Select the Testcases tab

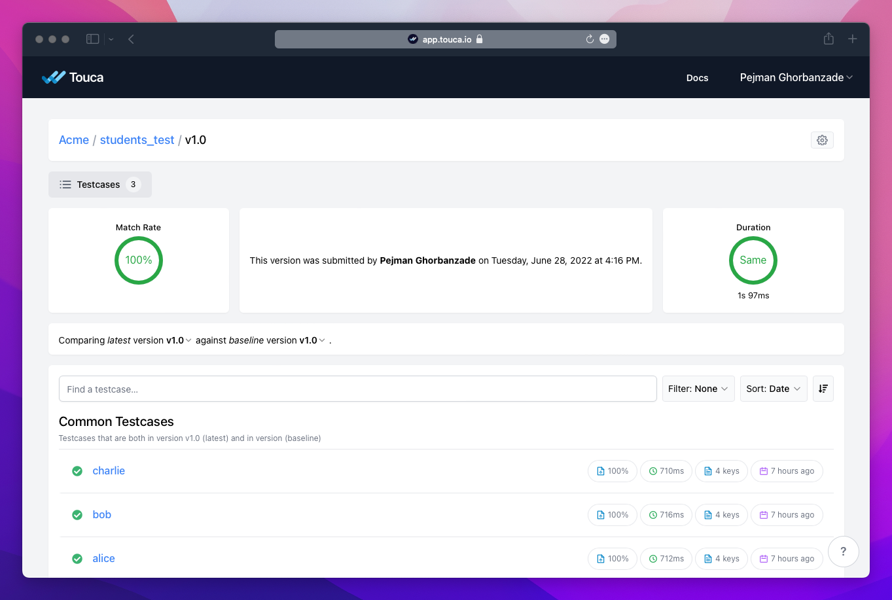(x=99, y=185)
